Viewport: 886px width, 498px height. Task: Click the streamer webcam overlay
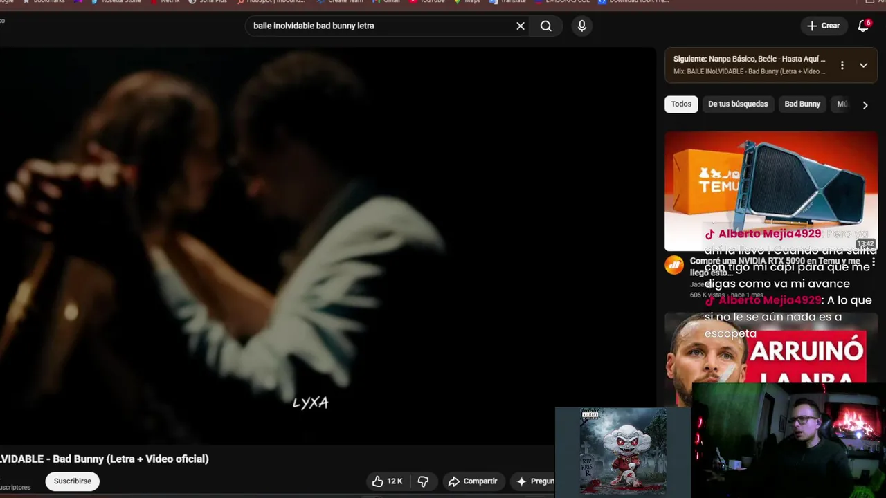tap(789, 441)
